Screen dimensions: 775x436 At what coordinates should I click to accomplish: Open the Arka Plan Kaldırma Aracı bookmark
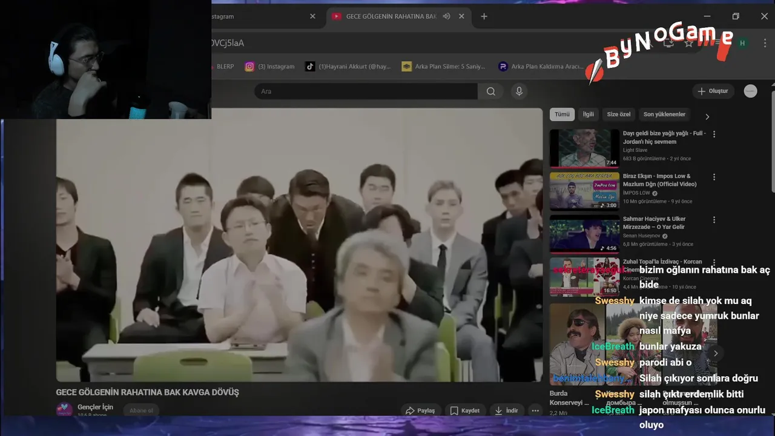(x=541, y=67)
